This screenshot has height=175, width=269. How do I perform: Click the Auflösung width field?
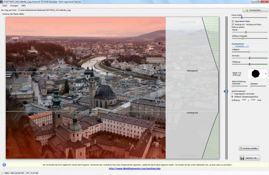[x=244, y=100]
